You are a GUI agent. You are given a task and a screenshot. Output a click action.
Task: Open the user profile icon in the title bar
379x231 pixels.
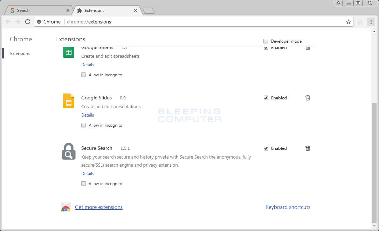click(x=338, y=3)
